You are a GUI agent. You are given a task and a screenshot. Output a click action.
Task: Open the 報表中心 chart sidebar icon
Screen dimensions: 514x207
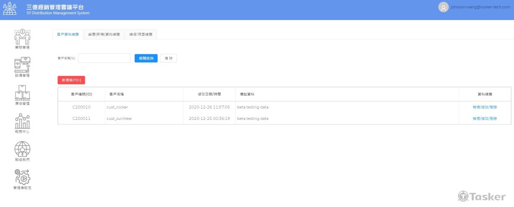tap(22, 121)
